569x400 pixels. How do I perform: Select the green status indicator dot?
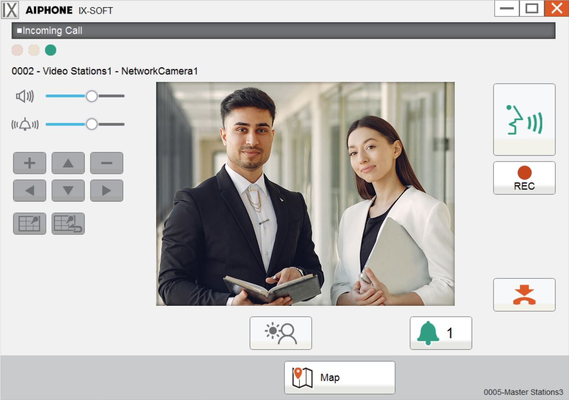[51, 50]
